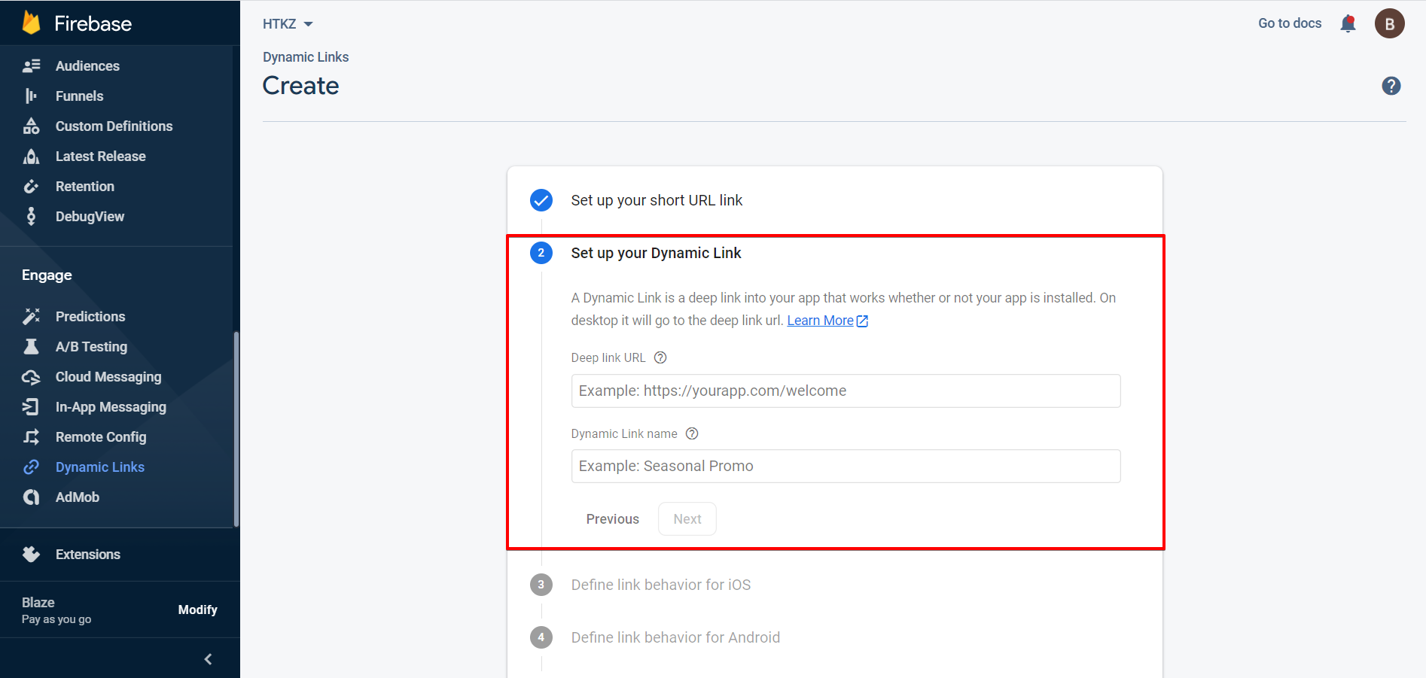Open the help question mark icon
This screenshot has height=678, width=1426.
tap(1391, 86)
